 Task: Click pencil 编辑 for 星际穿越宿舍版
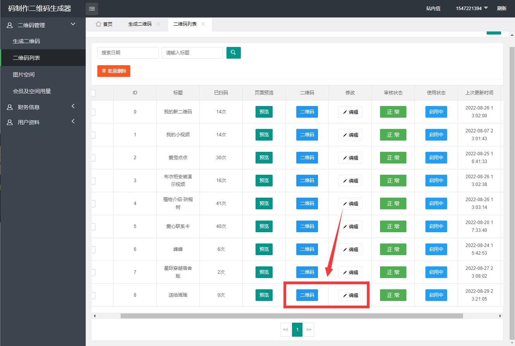[350, 273]
